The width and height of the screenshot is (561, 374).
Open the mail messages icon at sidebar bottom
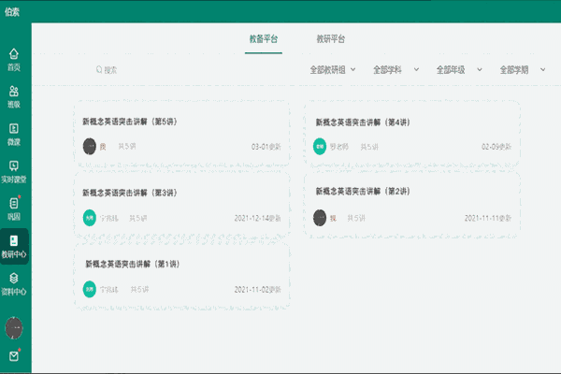(14, 356)
